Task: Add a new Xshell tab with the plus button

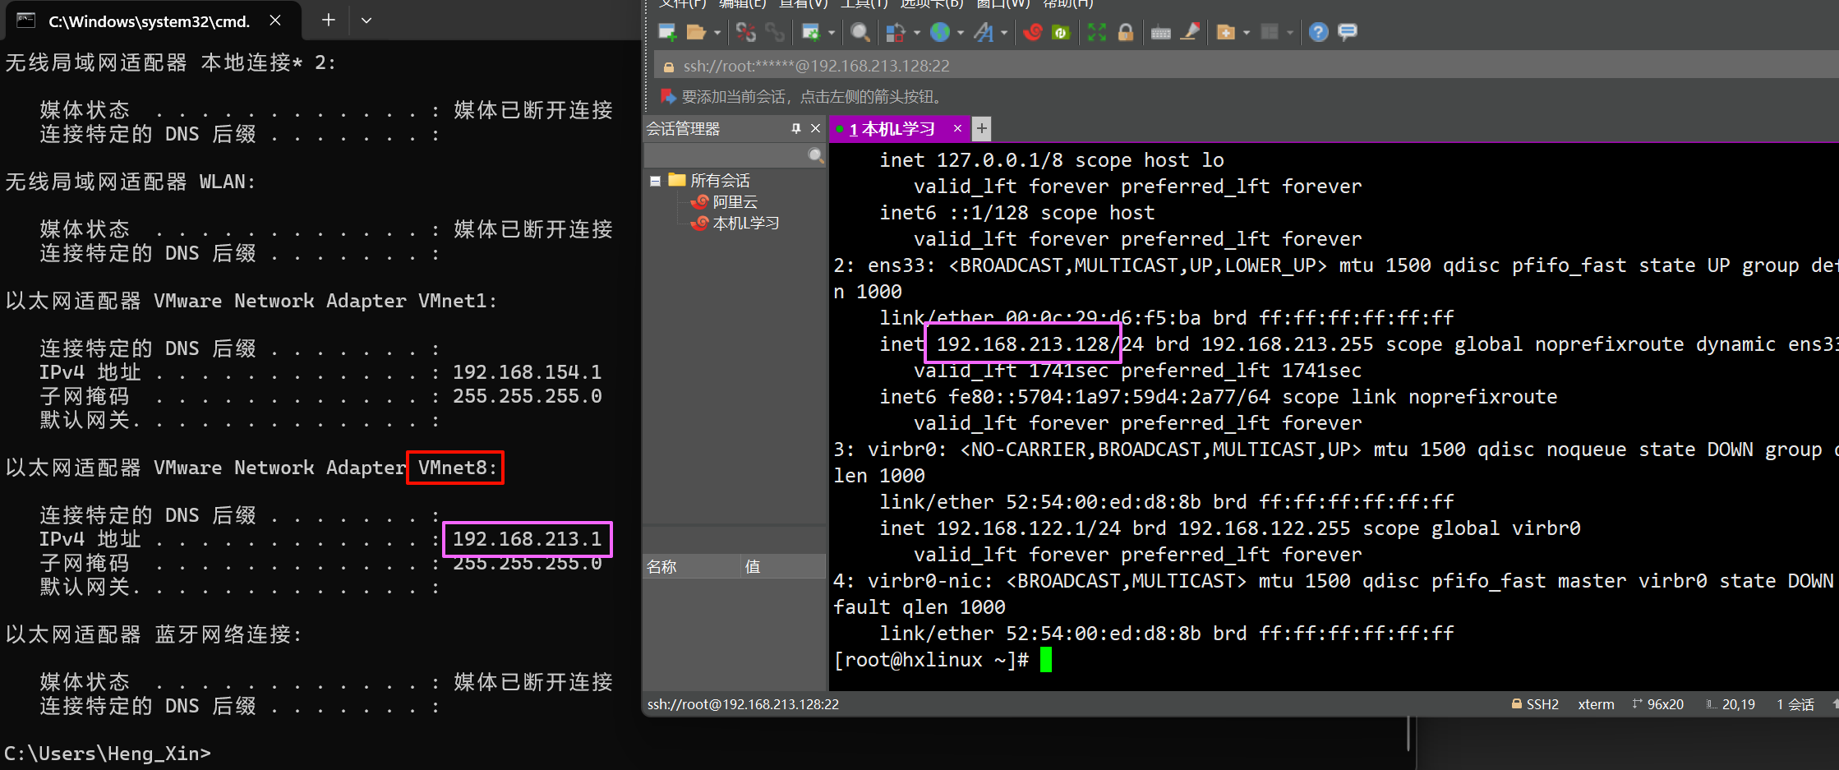Action: pyautogui.click(x=981, y=128)
